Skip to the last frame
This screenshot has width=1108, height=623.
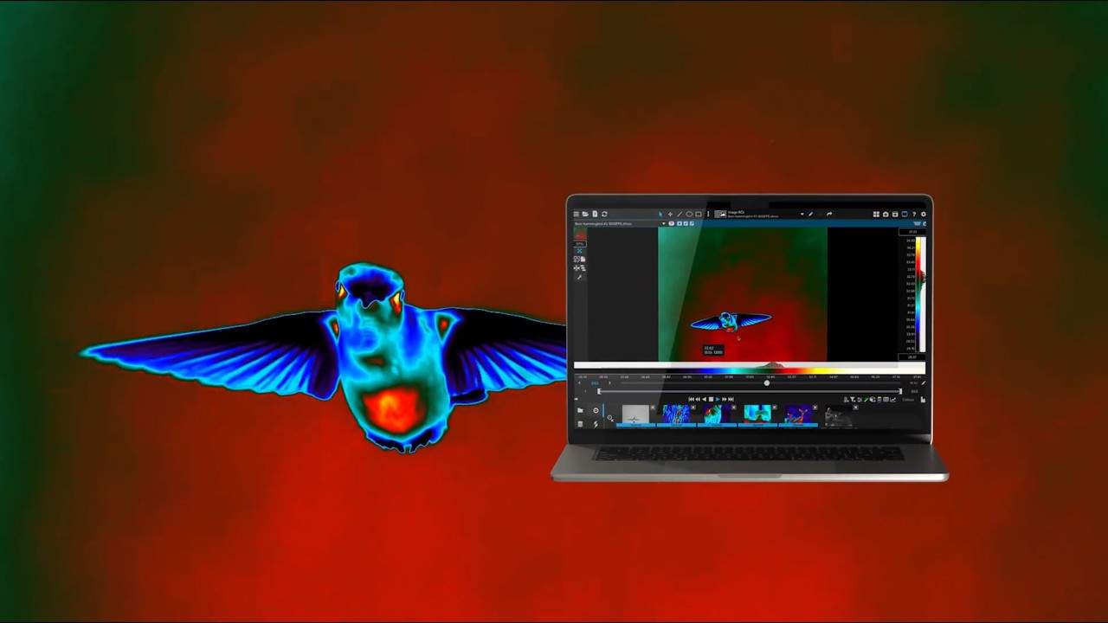tap(731, 399)
